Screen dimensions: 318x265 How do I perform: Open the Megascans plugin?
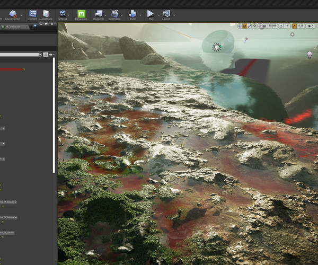click(81, 15)
